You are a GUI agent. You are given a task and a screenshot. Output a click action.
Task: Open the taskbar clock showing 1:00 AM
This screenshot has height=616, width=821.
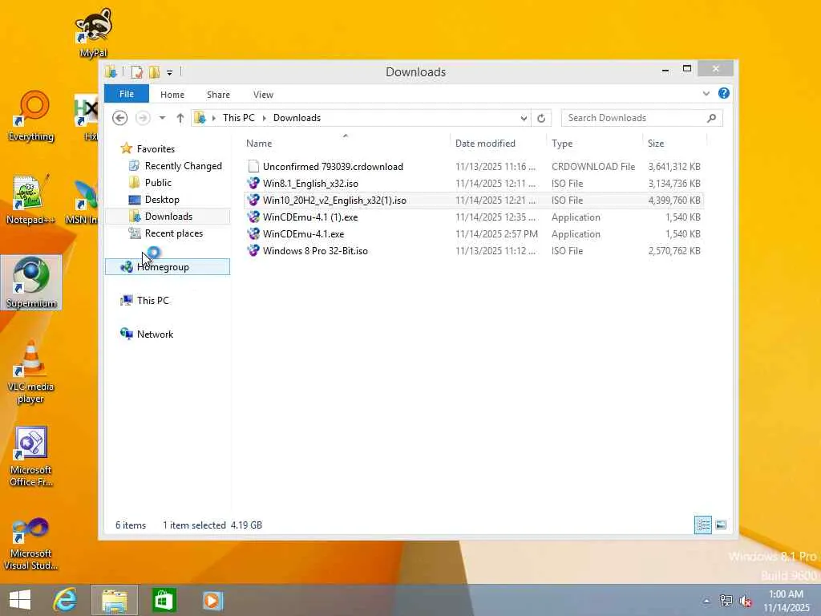coord(787,600)
